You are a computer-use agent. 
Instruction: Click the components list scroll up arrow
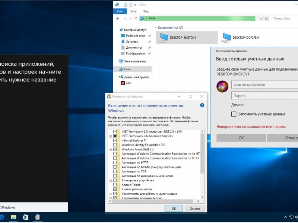point(202,132)
